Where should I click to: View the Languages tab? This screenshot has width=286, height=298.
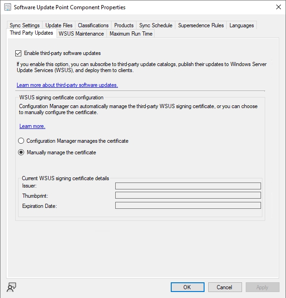(242, 25)
